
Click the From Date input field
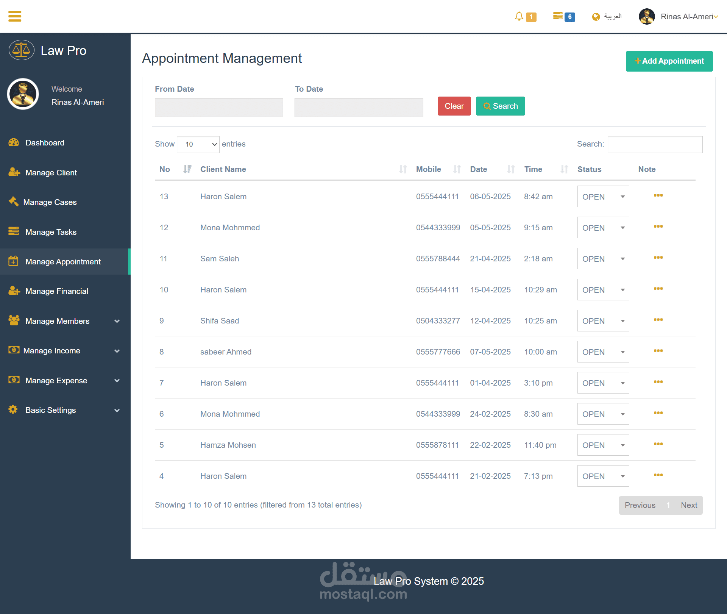[x=219, y=108]
